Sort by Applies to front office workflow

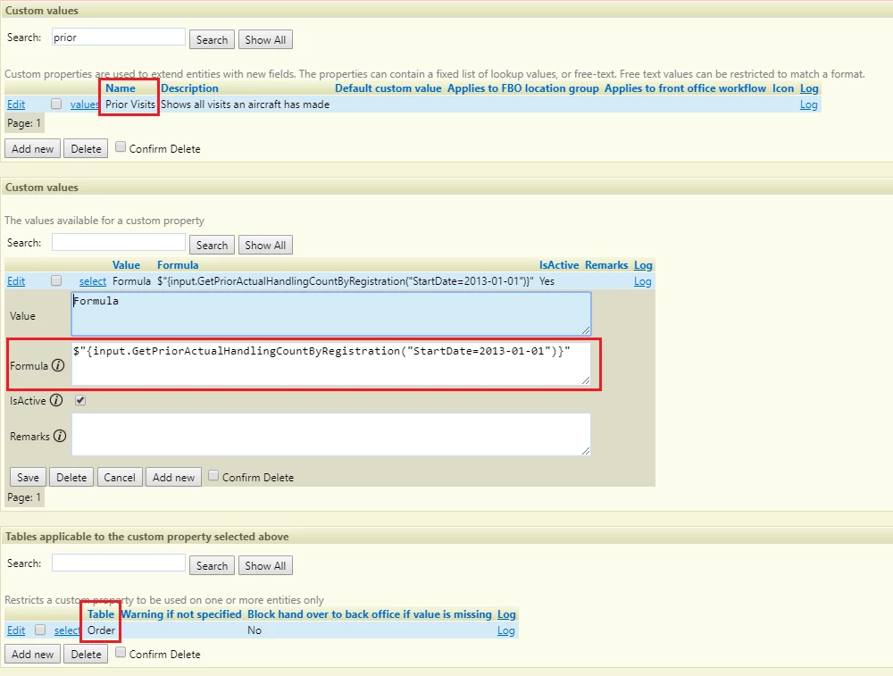(685, 88)
